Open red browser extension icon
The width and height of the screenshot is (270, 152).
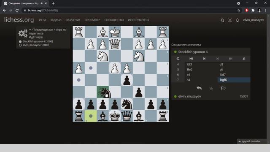(x=246, y=10)
